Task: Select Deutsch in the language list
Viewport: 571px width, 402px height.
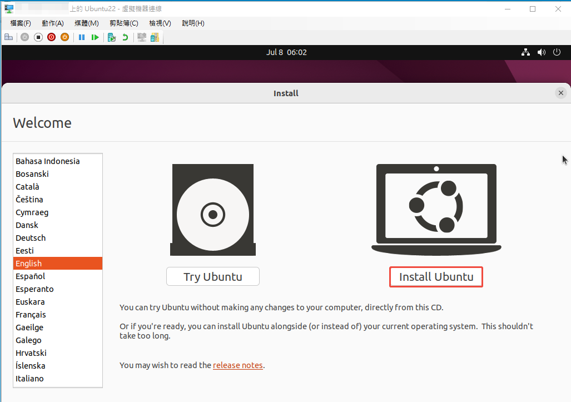Action: [x=58, y=238]
